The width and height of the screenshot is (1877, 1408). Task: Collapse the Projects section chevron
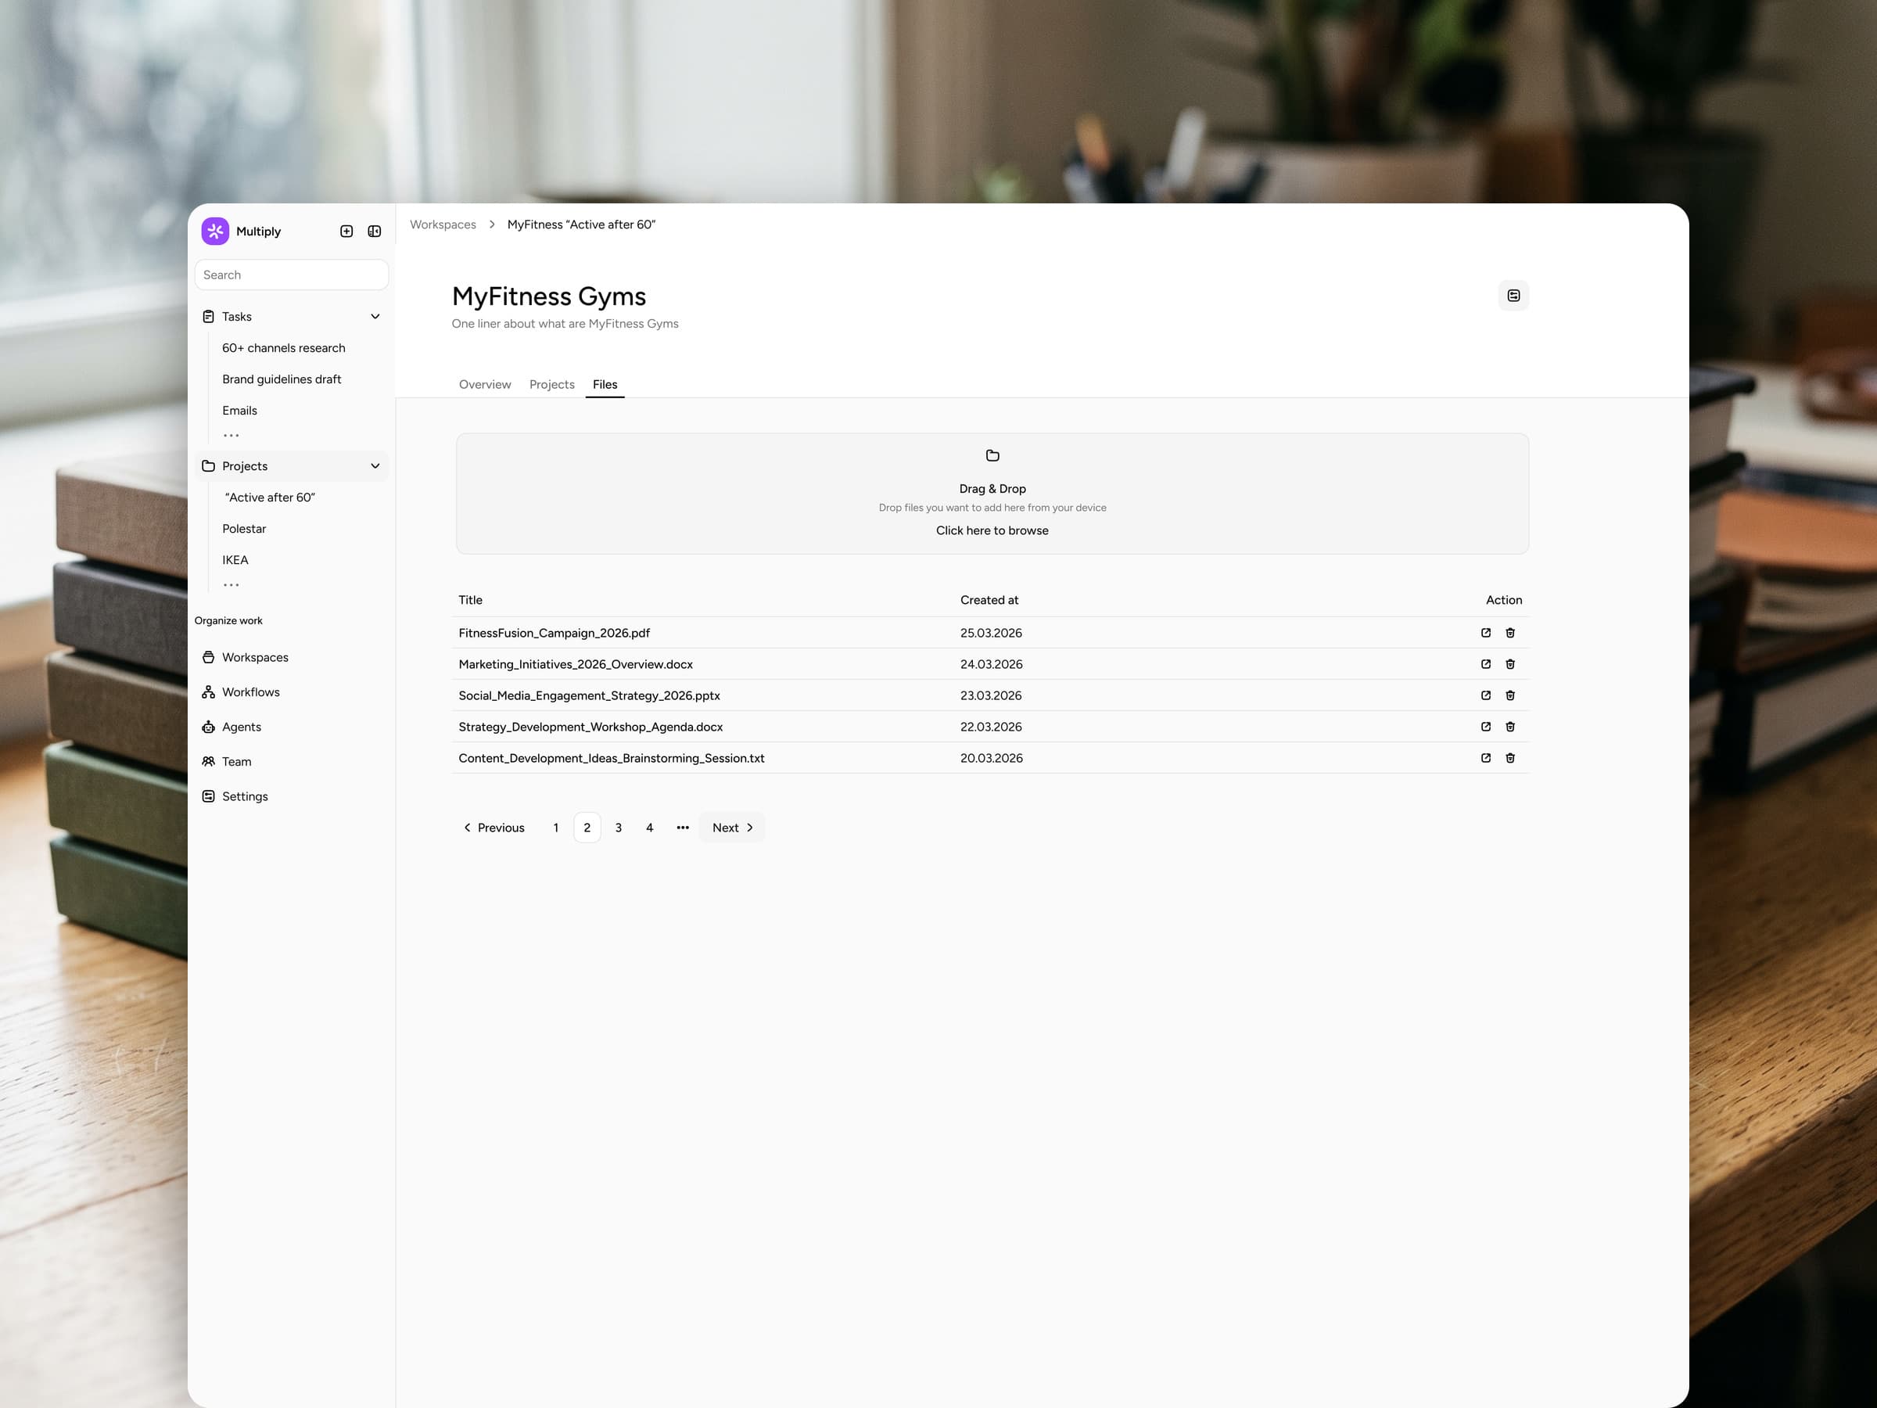click(x=375, y=466)
